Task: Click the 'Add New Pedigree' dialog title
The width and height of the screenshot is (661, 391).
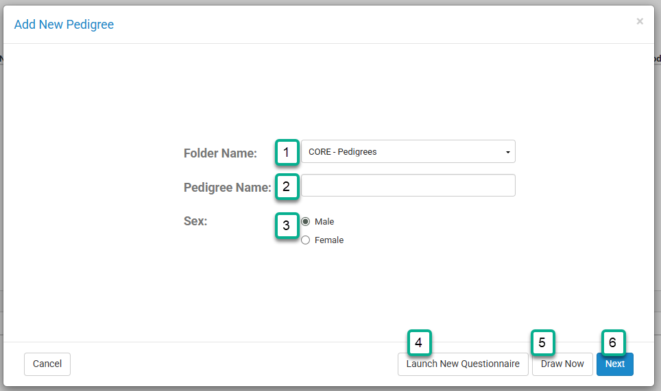Action: pos(64,25)
